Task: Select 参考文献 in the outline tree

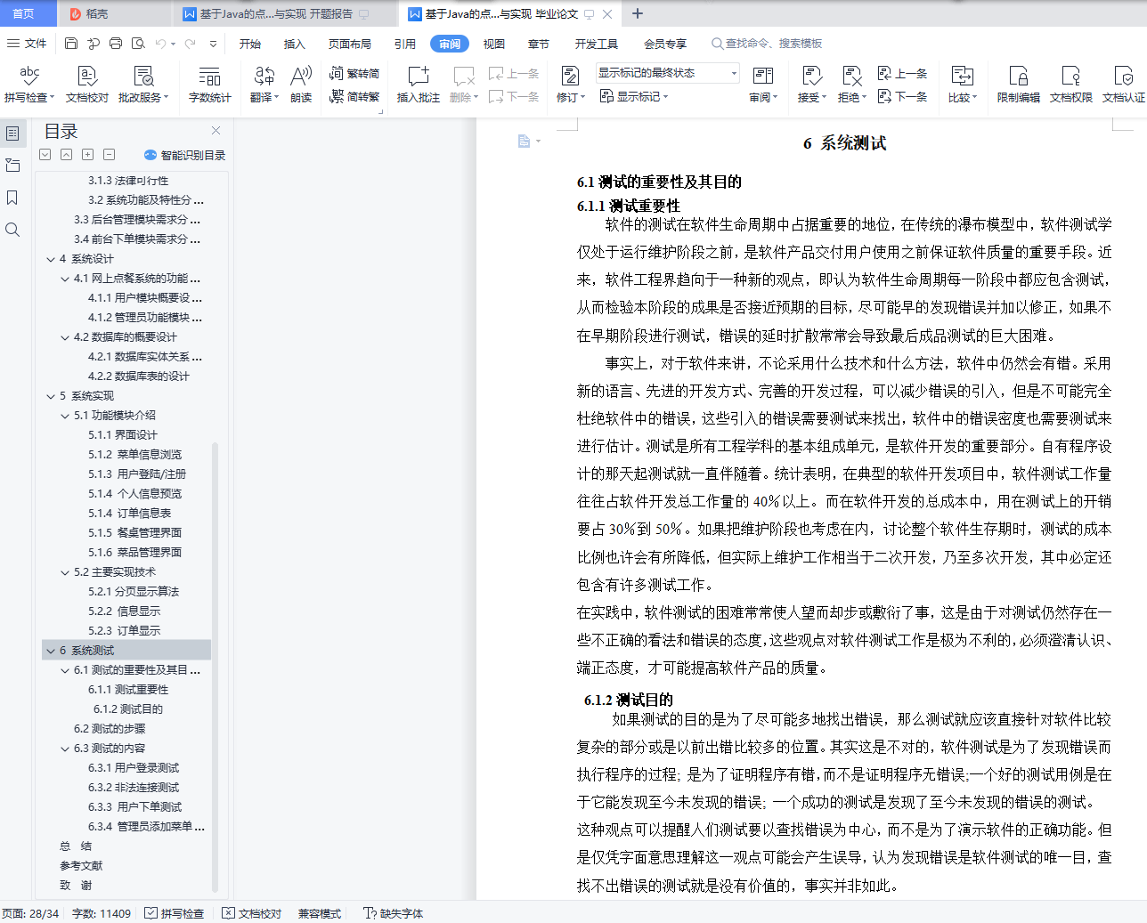Action: (81, 866)
